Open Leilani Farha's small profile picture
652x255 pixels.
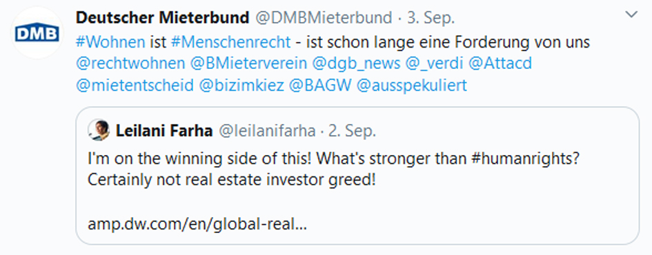point(99,130)
